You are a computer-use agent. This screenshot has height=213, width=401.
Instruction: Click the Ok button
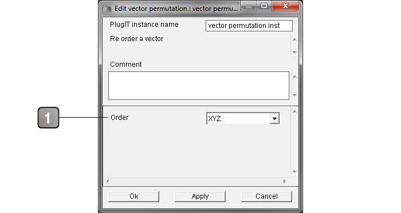tap(133, 196)
